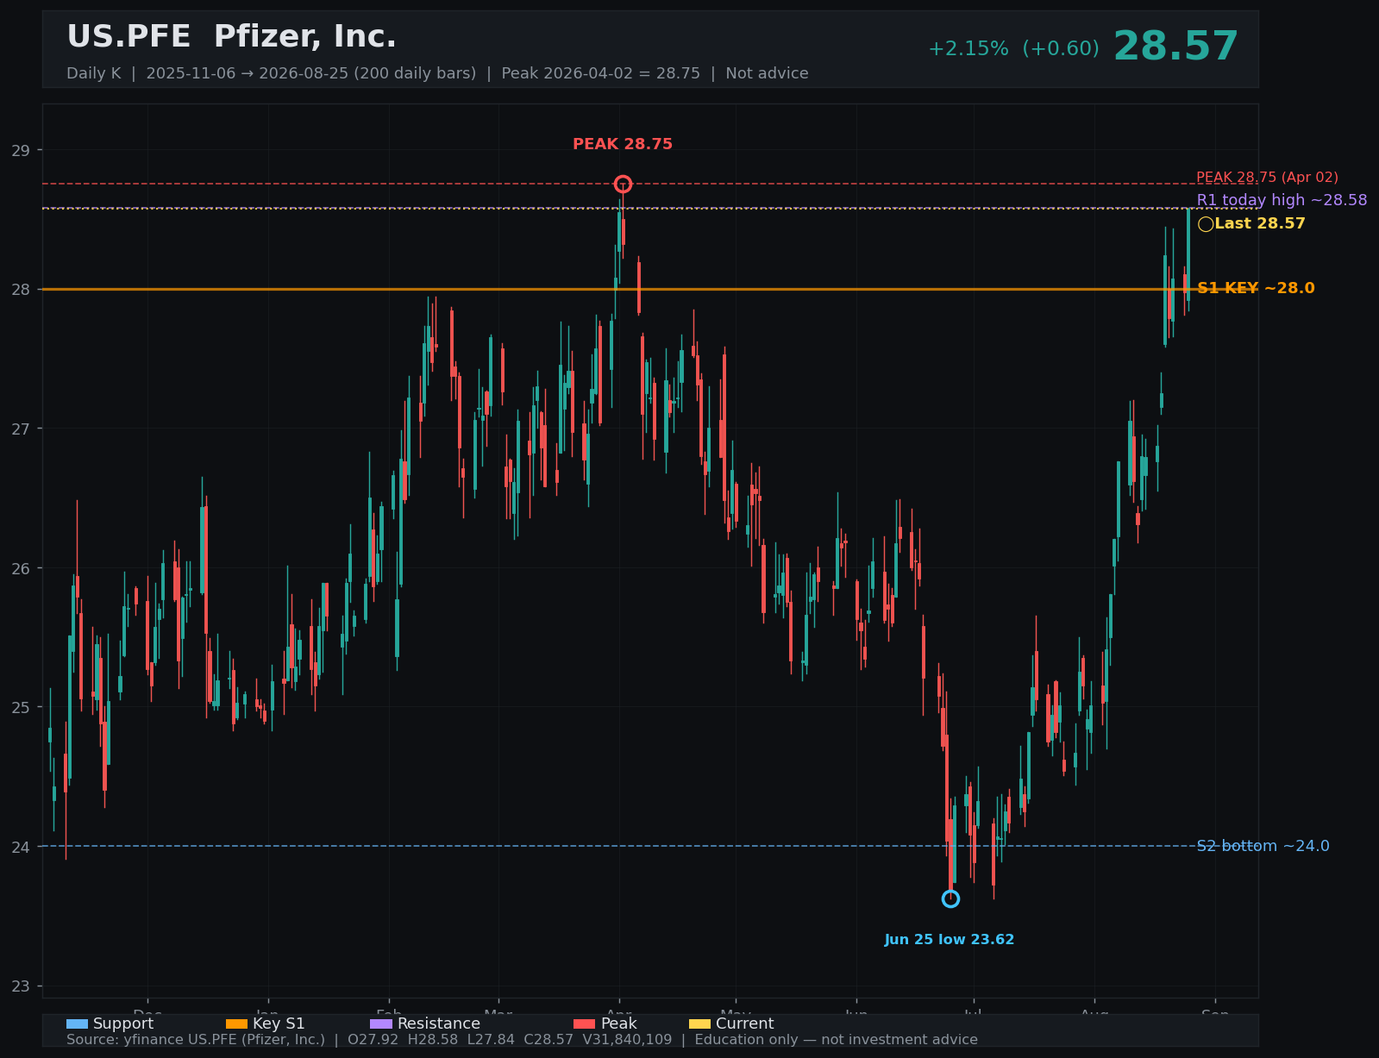Click the 'PEAK 28.75' annotation above the chart
Screen dimensions: 1379x1058
pyautogui.click(x=623, y=145)
